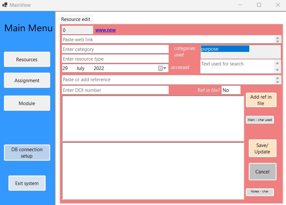Switch to the Resource edit tab
This screenshot has width=286, height=205.
pos(75,19)
